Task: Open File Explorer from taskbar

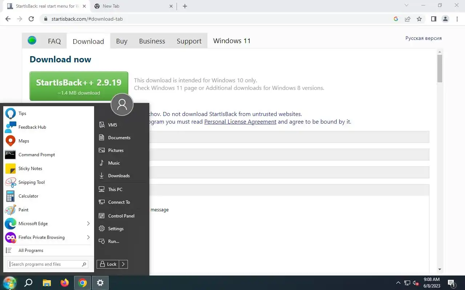Action: [46, 283]
